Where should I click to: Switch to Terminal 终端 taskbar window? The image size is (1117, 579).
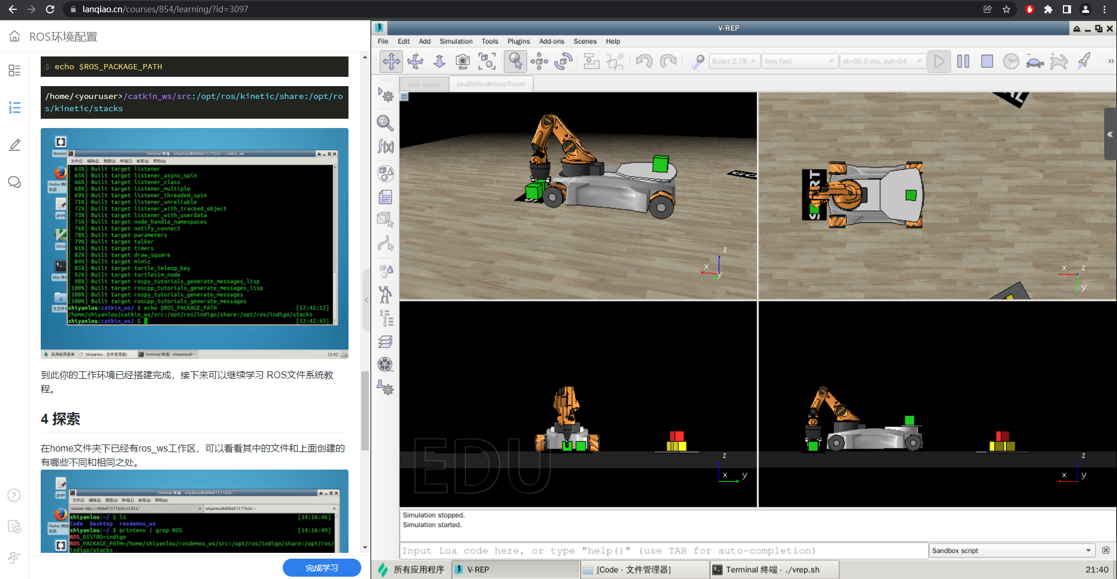click(x=774, y=570)
